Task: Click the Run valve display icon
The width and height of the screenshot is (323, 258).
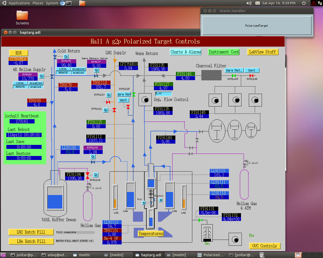Action: [144, 203]
